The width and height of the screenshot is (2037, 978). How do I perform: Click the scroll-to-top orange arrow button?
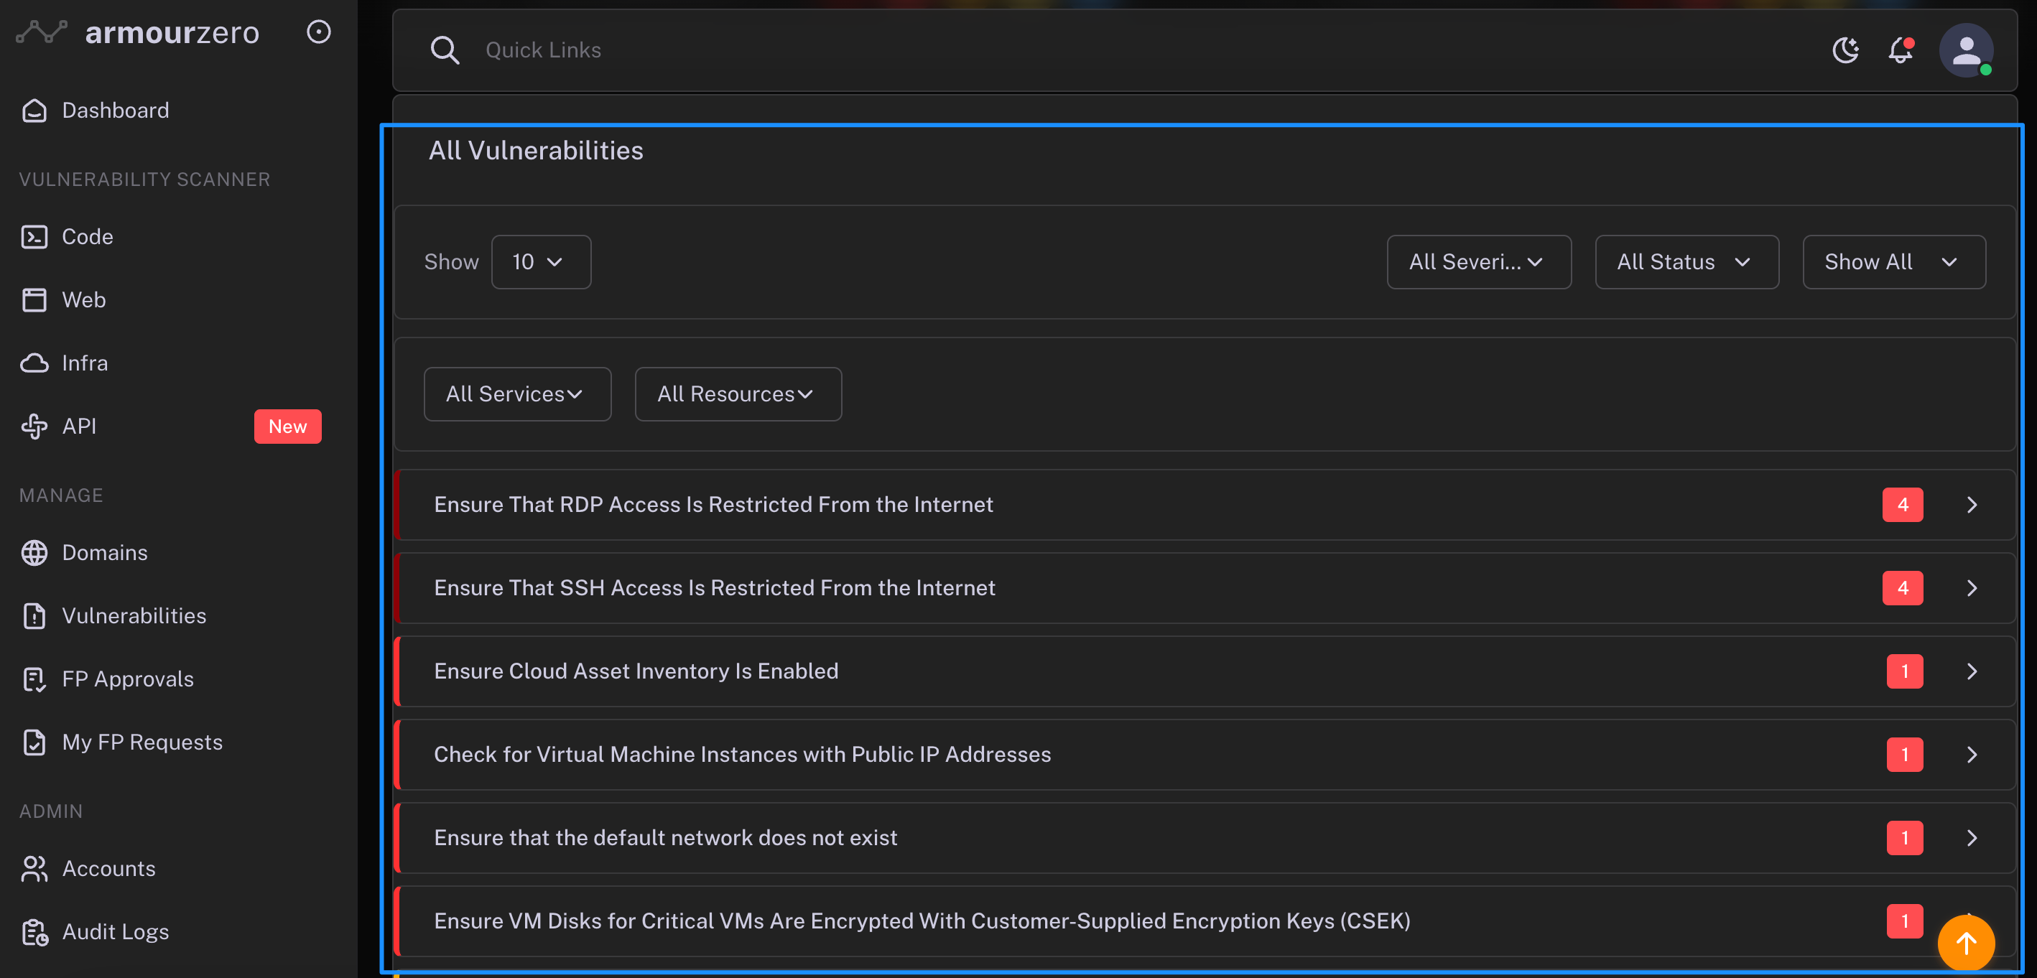pyautogui.click(x=1965, y=941)
